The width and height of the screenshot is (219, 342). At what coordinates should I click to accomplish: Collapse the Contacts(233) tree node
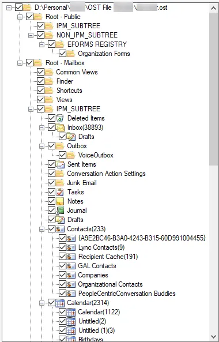42,229
